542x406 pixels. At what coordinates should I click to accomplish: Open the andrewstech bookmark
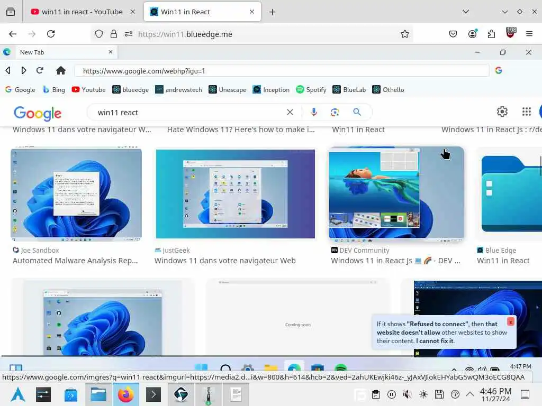tap(178, 90)
